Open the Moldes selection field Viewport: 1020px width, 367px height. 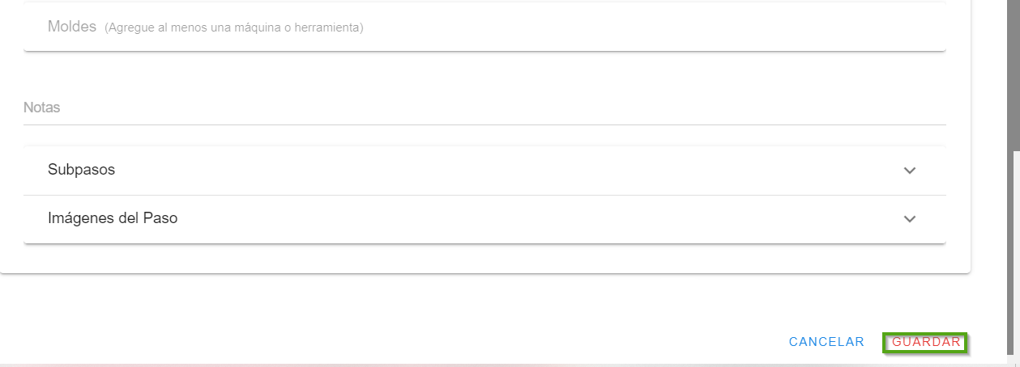point(484,27)
